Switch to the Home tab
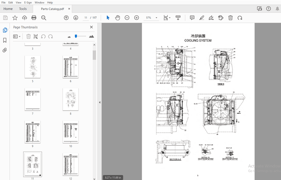Image resolution: width=281 pixels, height=180 pixels. (8, 9)
